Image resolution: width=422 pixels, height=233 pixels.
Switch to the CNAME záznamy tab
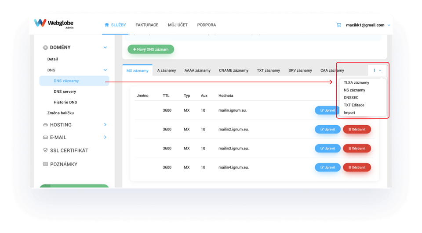pyautogui.click(x=233, y=71)
